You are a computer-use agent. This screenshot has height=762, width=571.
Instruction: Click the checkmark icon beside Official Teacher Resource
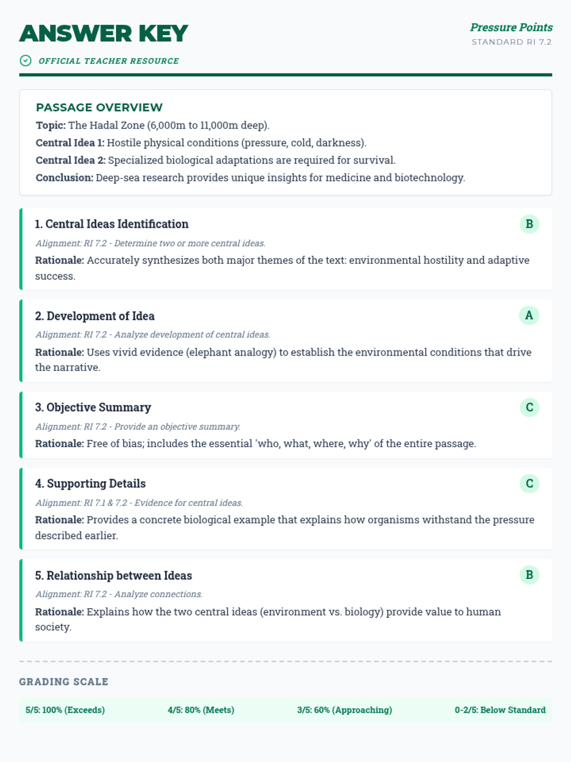[26, 60]
